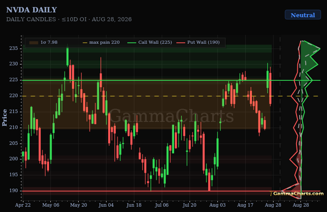
Task: Click the 235 price axis label
Action: pos(13,48)
